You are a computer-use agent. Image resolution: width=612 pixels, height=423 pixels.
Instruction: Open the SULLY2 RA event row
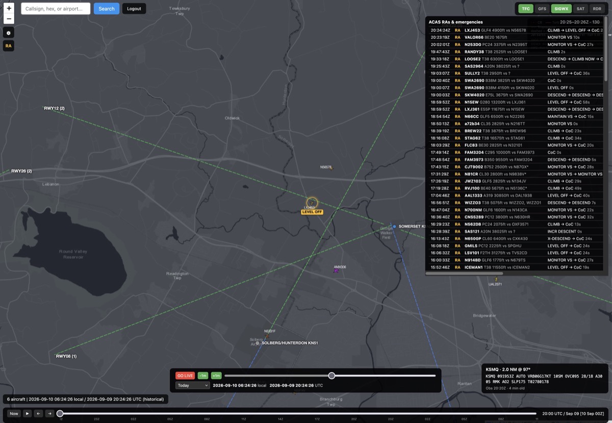click(515, 73)
